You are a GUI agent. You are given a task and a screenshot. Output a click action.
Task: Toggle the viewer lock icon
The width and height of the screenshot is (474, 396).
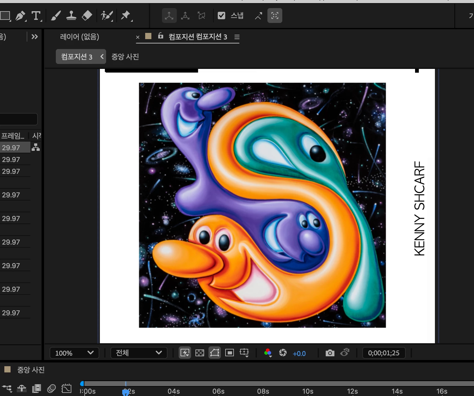(x=160, y=36)
